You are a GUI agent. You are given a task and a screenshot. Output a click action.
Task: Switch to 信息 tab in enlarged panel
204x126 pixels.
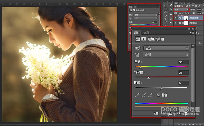[146, 33]
